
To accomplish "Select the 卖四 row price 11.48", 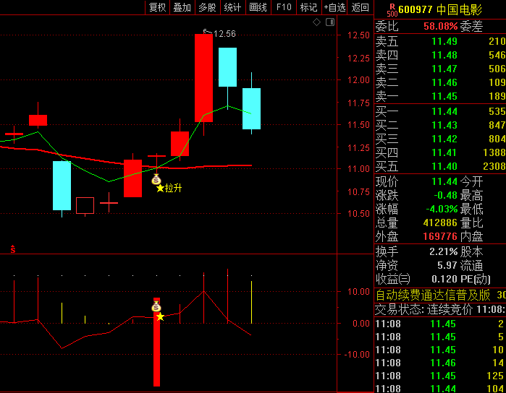I will (444, 55).
